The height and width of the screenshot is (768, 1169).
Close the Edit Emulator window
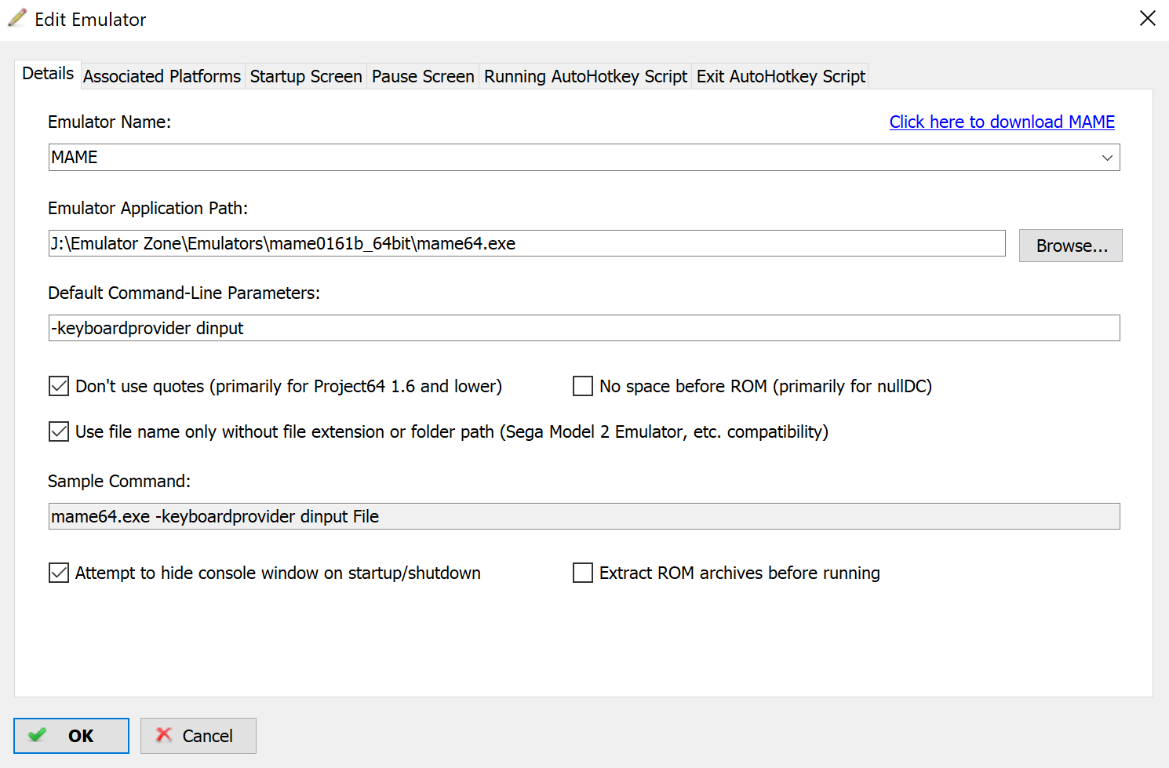pos(1148,18)
